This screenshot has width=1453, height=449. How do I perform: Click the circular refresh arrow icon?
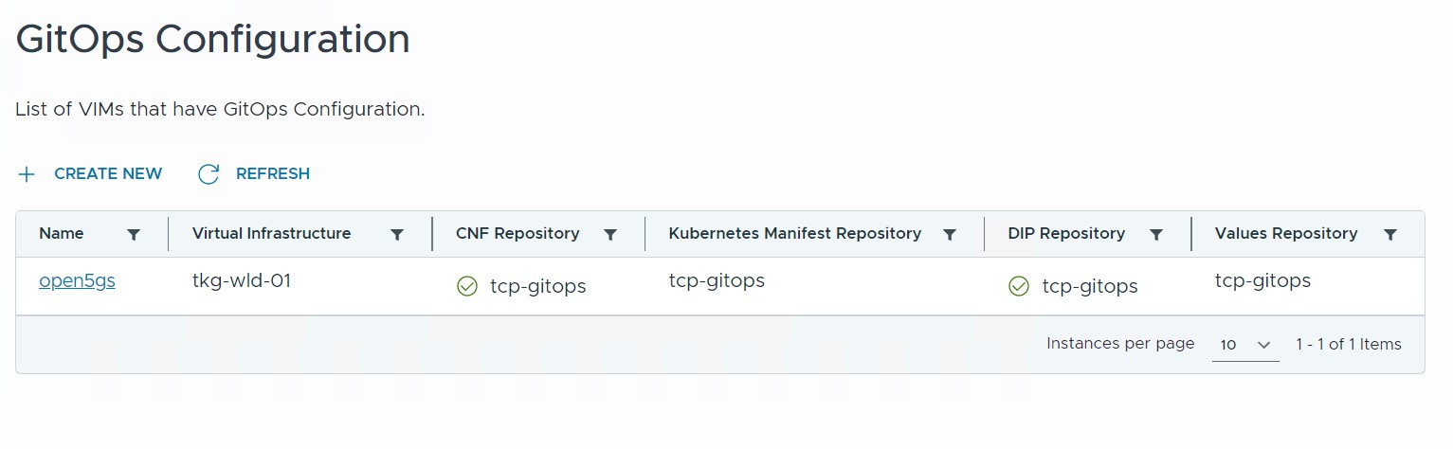click(209, 174)
